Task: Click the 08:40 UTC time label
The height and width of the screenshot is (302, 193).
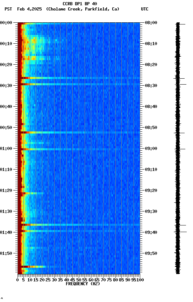Action: [151, 107]
